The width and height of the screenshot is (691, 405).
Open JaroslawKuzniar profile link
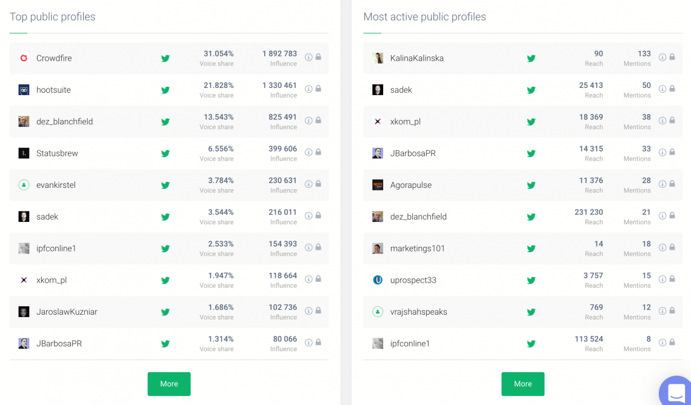(x=67, y=312)
